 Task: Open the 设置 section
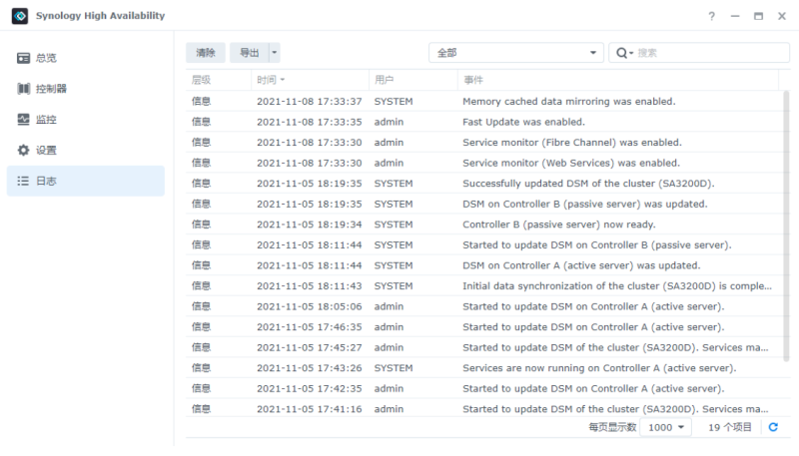pos(86,150)
